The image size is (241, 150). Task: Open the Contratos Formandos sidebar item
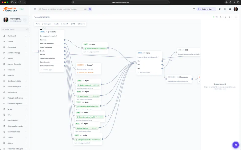pos(15,126)
